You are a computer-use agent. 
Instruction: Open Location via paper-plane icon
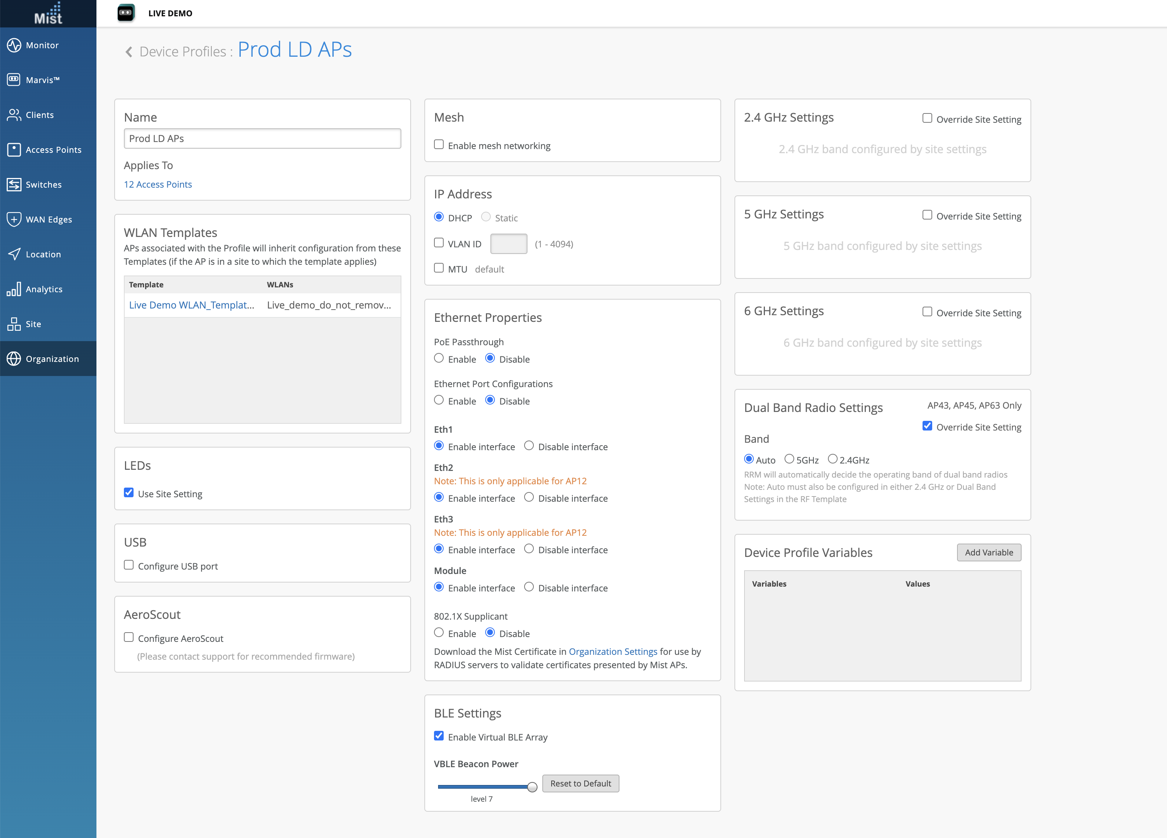(14, 254)
